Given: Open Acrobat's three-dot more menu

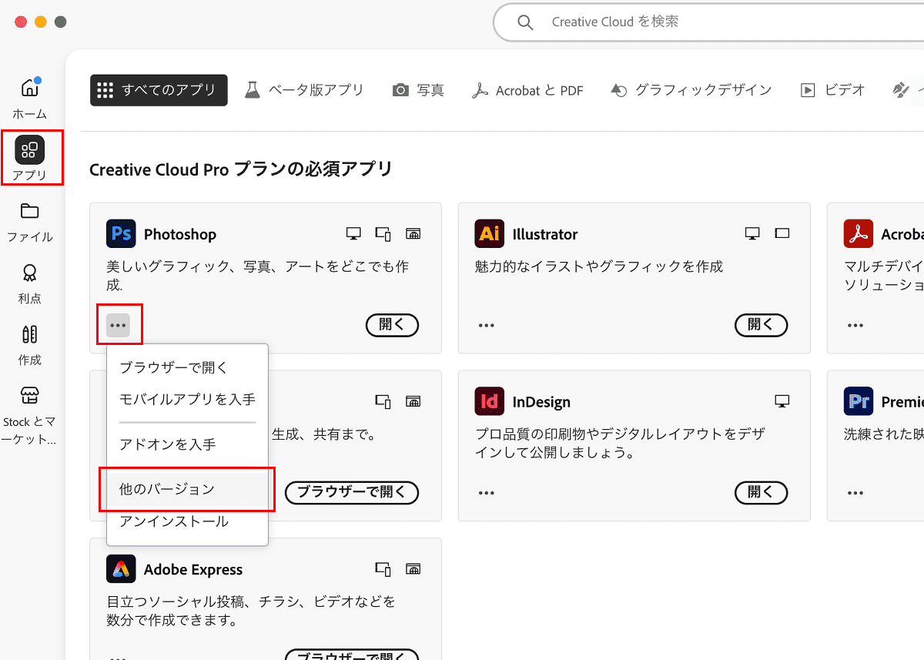Looking at the screenshot, I should [x=855, y=325].
